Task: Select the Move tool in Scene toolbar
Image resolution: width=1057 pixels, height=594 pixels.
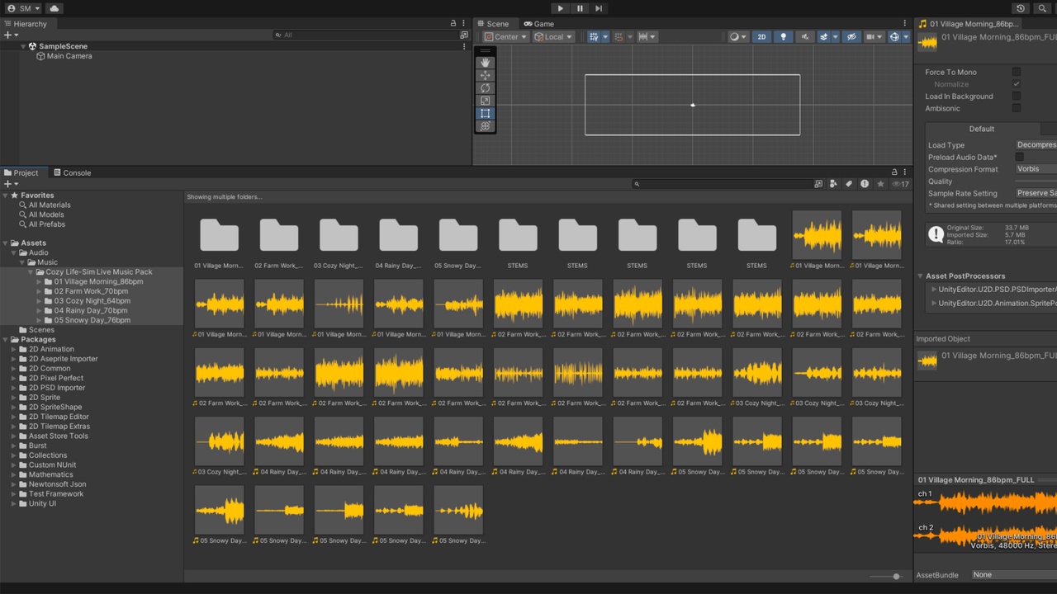Action: coord(485,75)
